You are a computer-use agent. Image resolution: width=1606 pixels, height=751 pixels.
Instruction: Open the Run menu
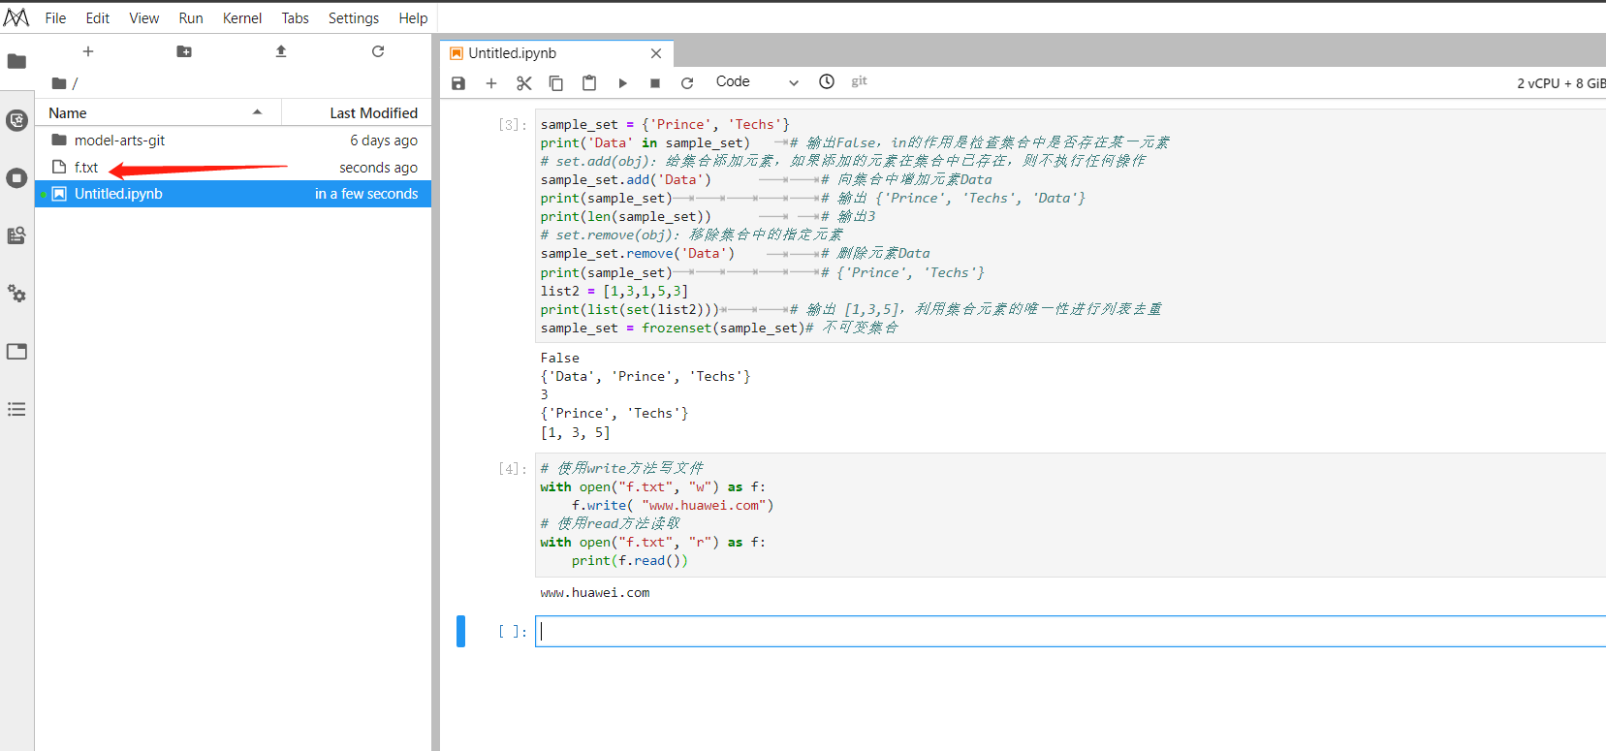click(191, 18)
